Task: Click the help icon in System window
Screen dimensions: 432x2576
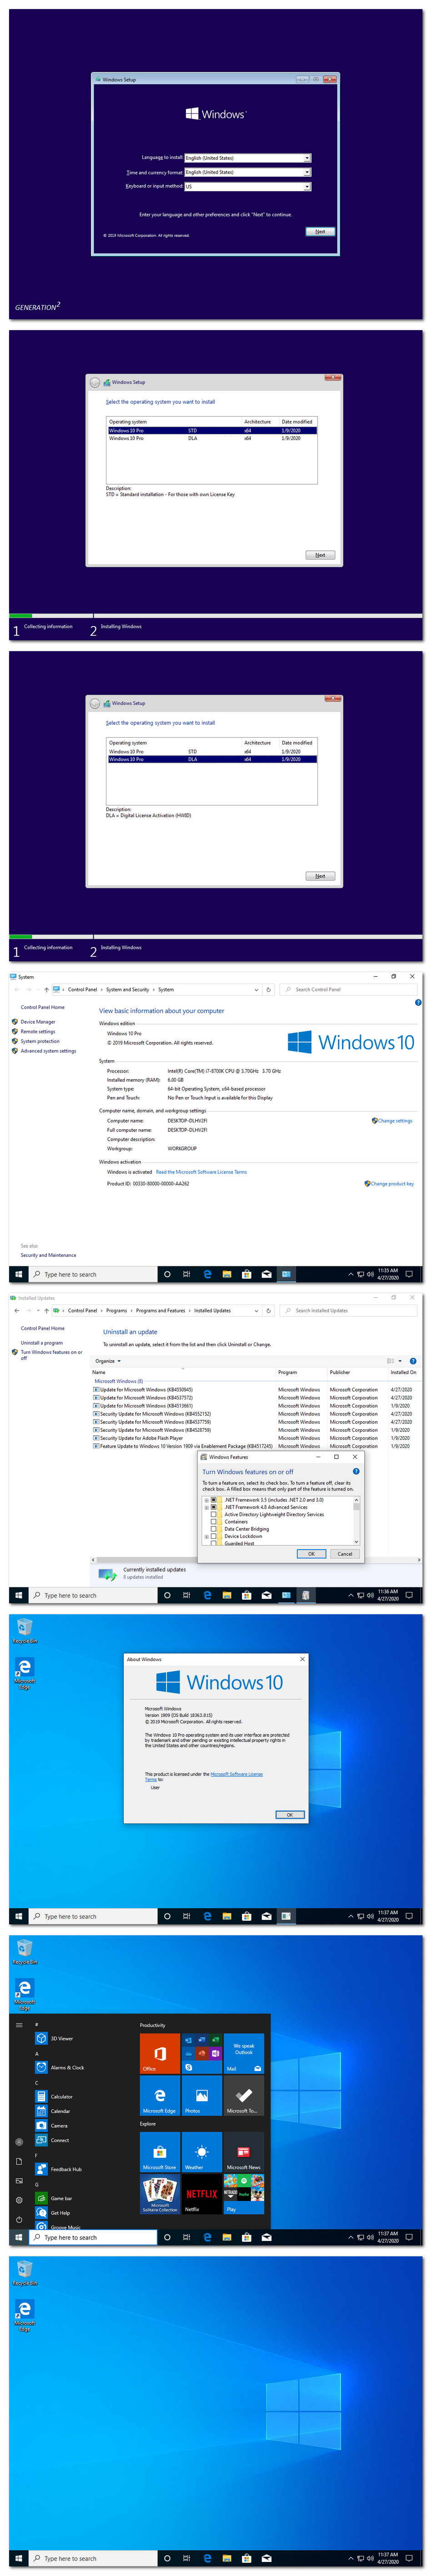Action: click(x=418, y=1002)
